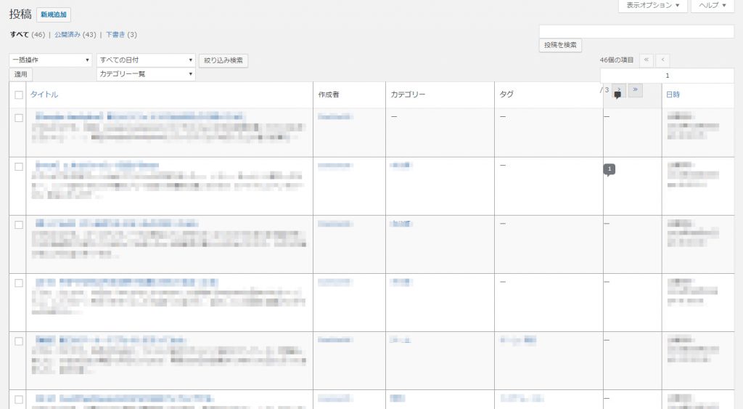Screen dimensions: 743x409
Task: Check the checkbox for the first post row
Action: point(18,118)
